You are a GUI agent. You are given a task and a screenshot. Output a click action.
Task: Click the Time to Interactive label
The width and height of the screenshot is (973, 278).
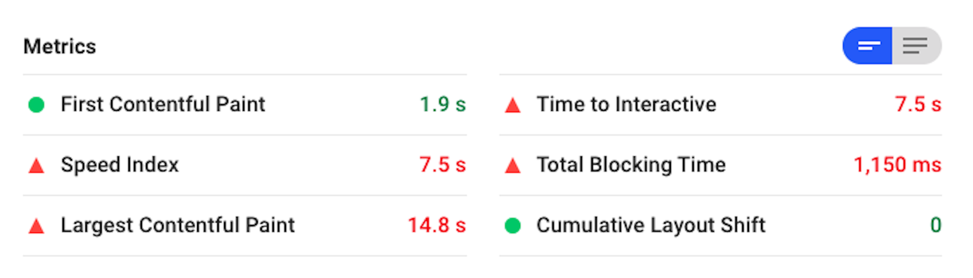[626, 105]
